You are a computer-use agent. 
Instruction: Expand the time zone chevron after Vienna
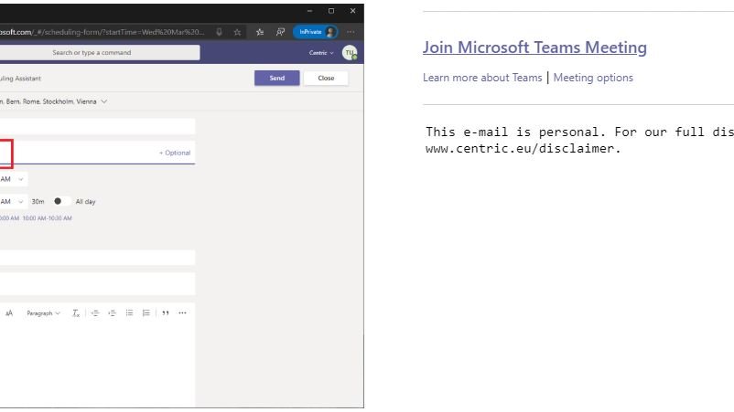104,101
